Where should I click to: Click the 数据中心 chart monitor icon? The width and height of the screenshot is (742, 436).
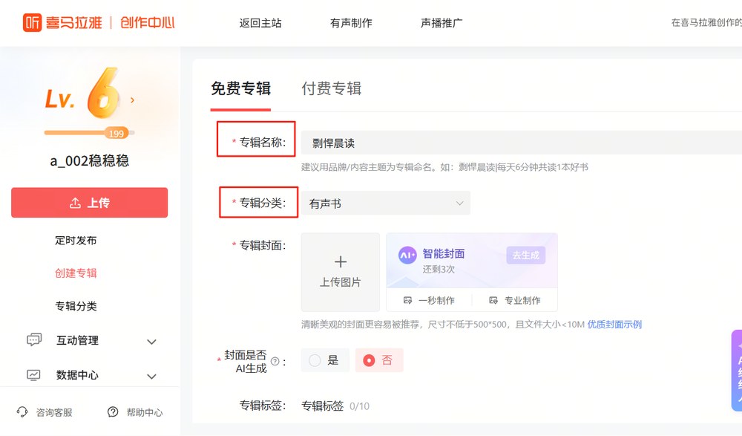pyautogui.click(x=33, y=375)
